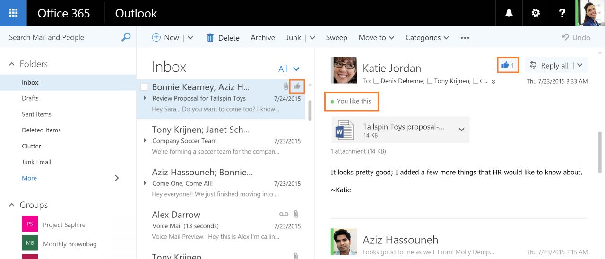The height and width of the screenshot is (259, 605).
Task: Click the voicemail icon on Alex Darrow's message
Action: (x=284, y=214)
